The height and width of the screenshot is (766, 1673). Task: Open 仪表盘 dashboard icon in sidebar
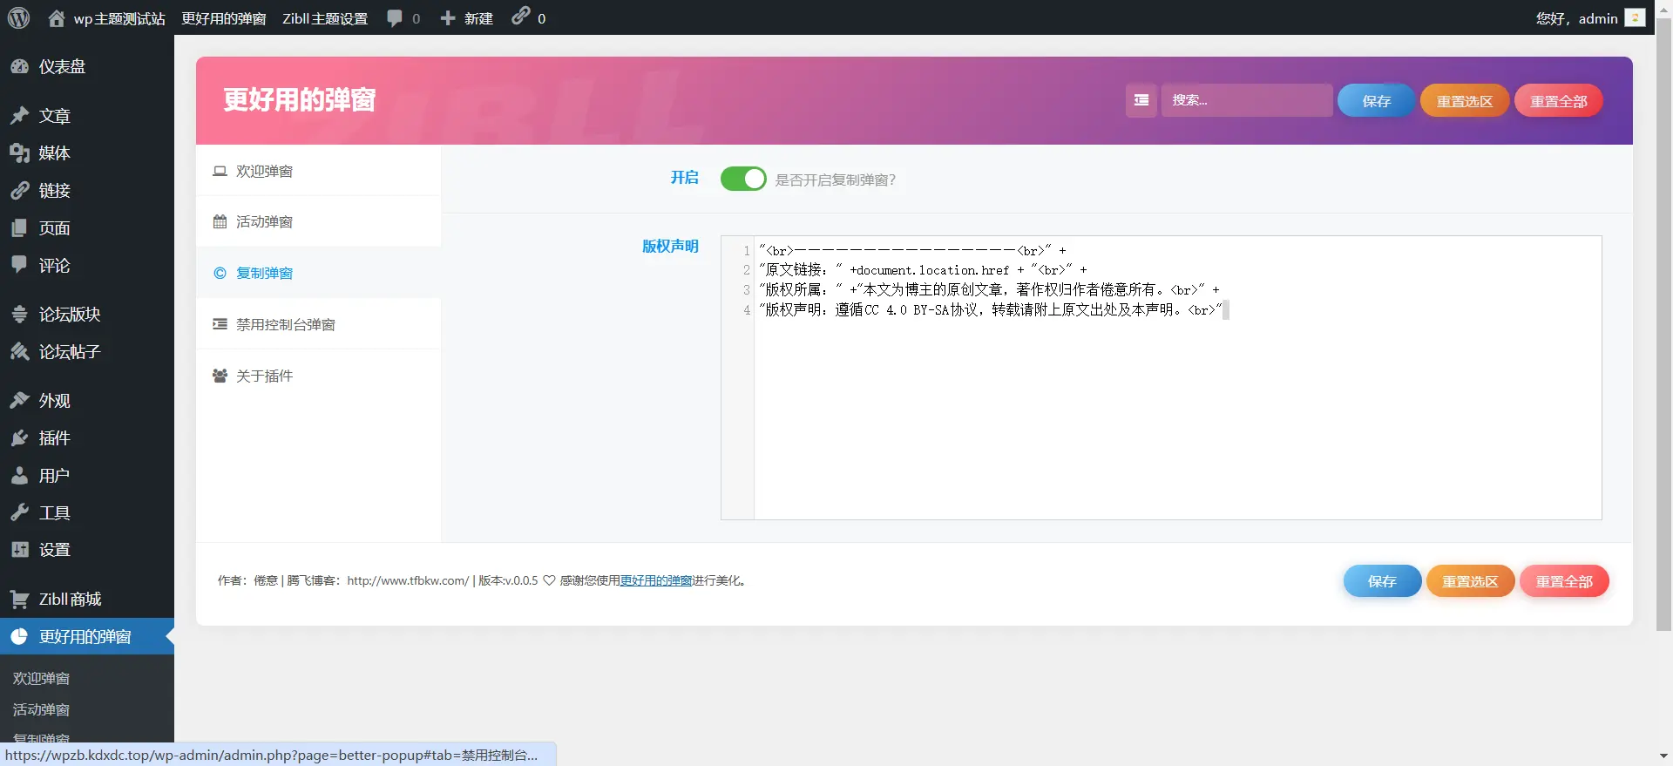[19, 66]
